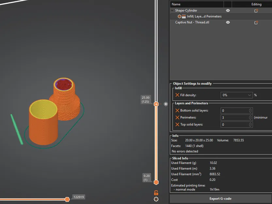Click the Cost value 0.20
The image size is (272, 204).
pos(213,180)
